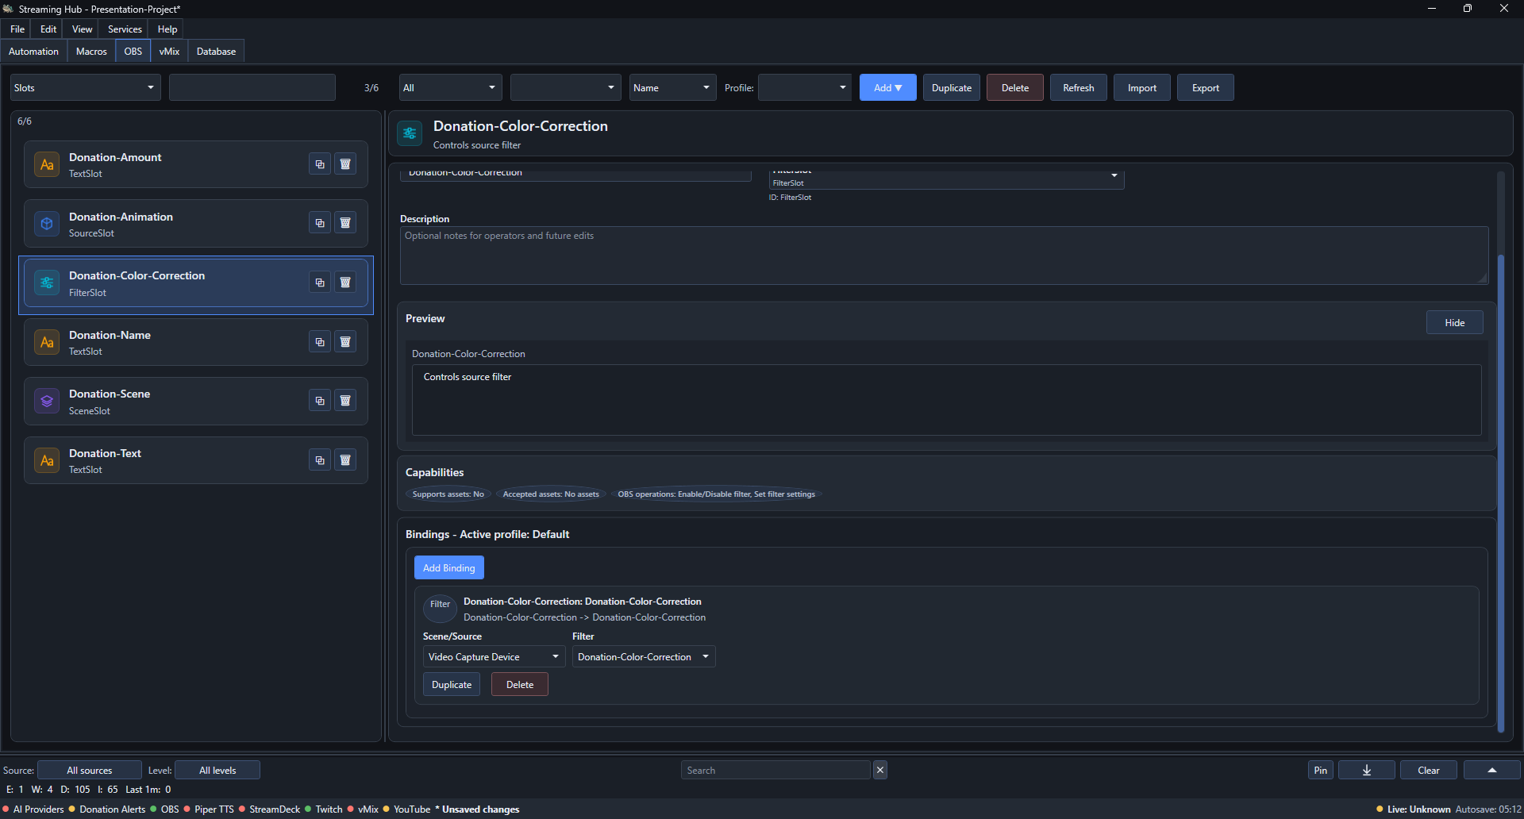Image resolution: width=1524 pixels, height=819 pixels.
Task: Collapse log panel with up arrow
Action: point(1491,770)
